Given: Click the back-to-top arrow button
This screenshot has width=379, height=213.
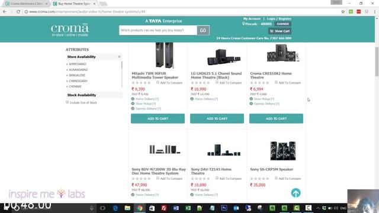Looking at the screenshot, I should 296,193.
